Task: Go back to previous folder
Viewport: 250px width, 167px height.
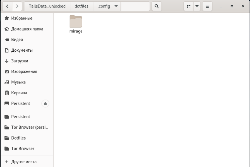Action: 8,6
